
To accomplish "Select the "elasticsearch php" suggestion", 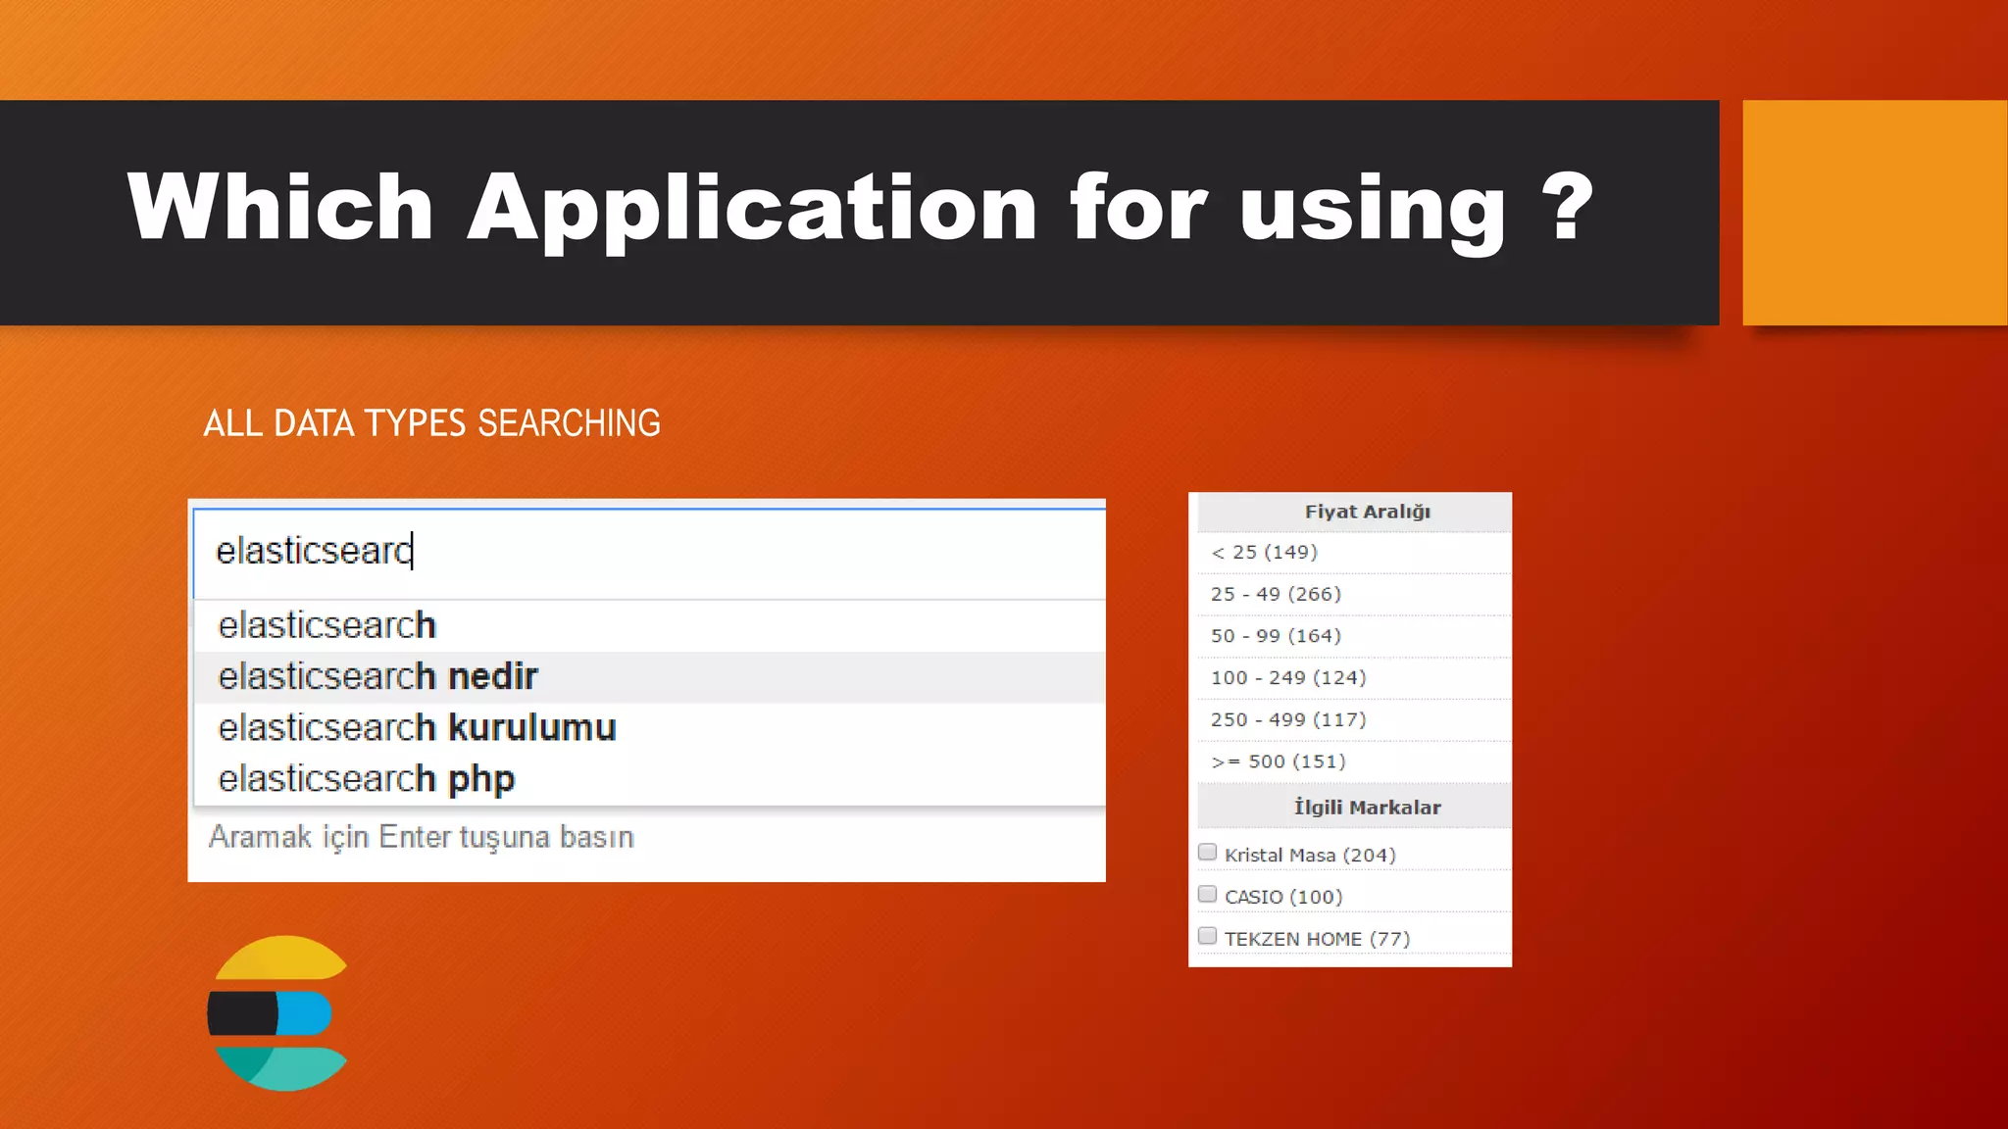I will [x=649, y=779].
